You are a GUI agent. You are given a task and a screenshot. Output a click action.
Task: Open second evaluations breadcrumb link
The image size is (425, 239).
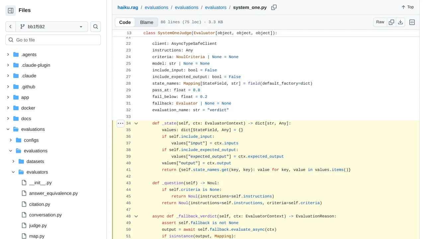[187, 7]
